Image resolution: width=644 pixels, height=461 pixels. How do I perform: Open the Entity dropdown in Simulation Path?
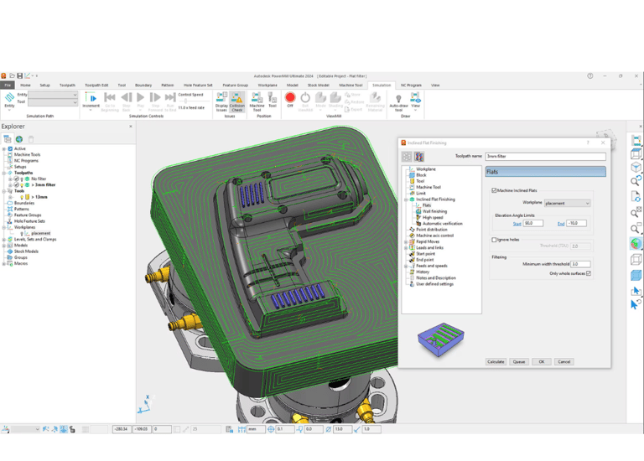coord(53,95)
